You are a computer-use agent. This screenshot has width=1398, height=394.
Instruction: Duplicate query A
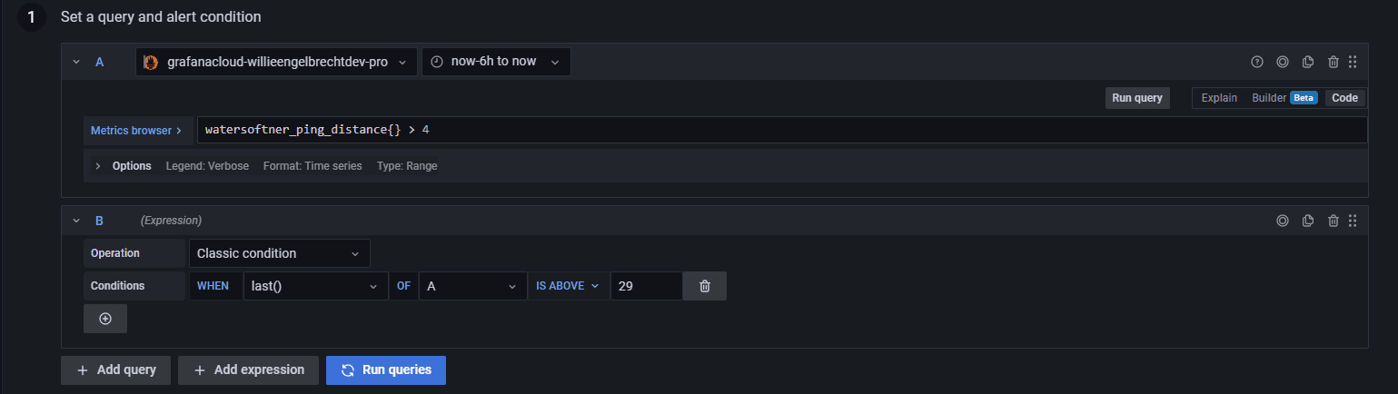point(1308,62)
